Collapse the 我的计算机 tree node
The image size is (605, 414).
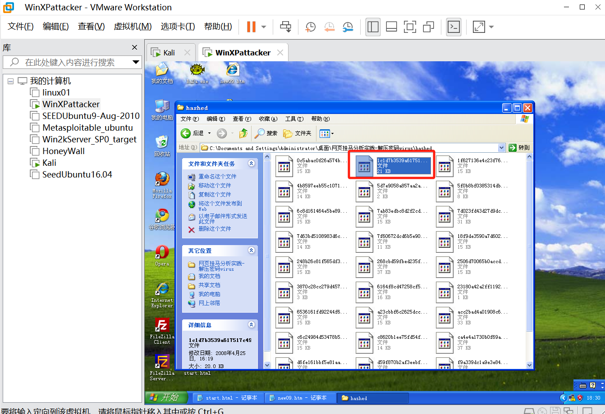(11, 81)
